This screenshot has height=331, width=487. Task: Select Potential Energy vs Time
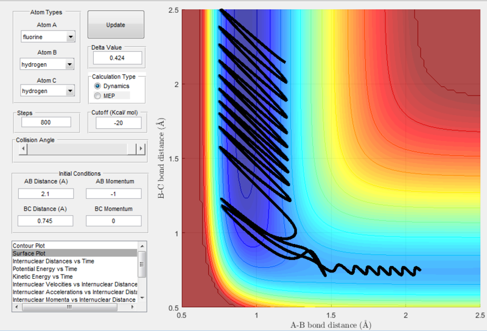pos(74,269)
